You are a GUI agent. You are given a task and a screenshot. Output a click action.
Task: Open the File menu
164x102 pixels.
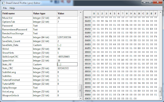pyautogui.click(x=5, y=8)
